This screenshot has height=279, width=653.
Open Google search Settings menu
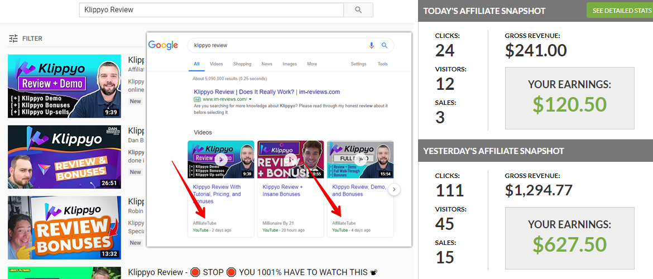(358, 64)
